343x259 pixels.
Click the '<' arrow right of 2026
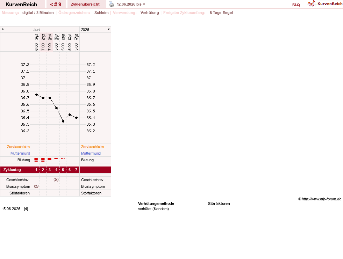pyautogui.click(x=108, y=29)
